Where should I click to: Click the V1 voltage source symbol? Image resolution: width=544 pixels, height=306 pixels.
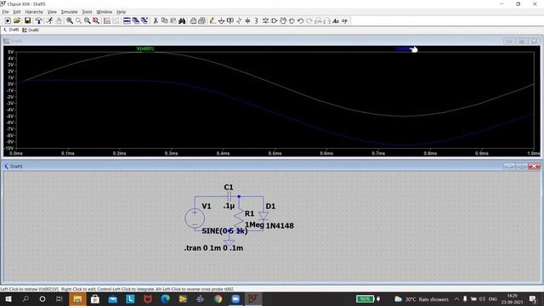tap(195, 218)
